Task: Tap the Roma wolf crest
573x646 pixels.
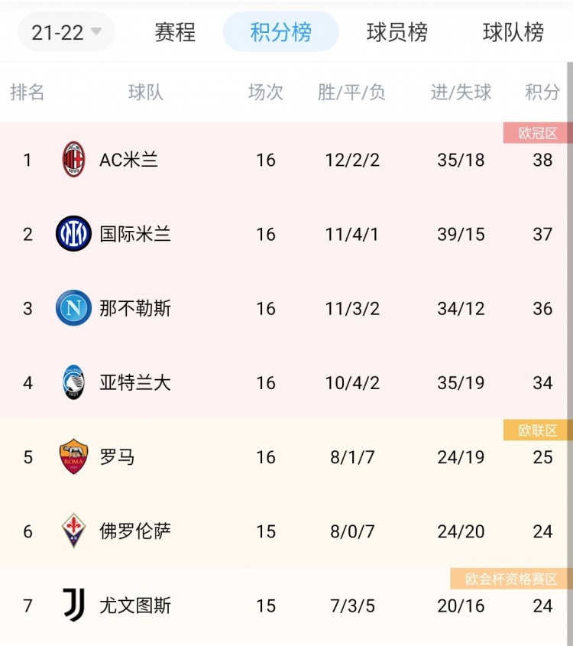Action: click(x=73, y=456)
